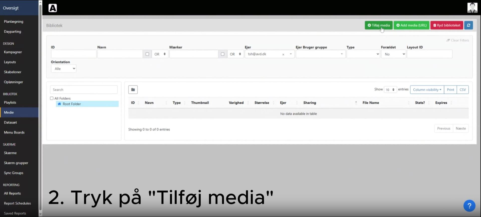
Task: Clear the tsh@avd.dk owner selection with x
Action: (283, 54)
